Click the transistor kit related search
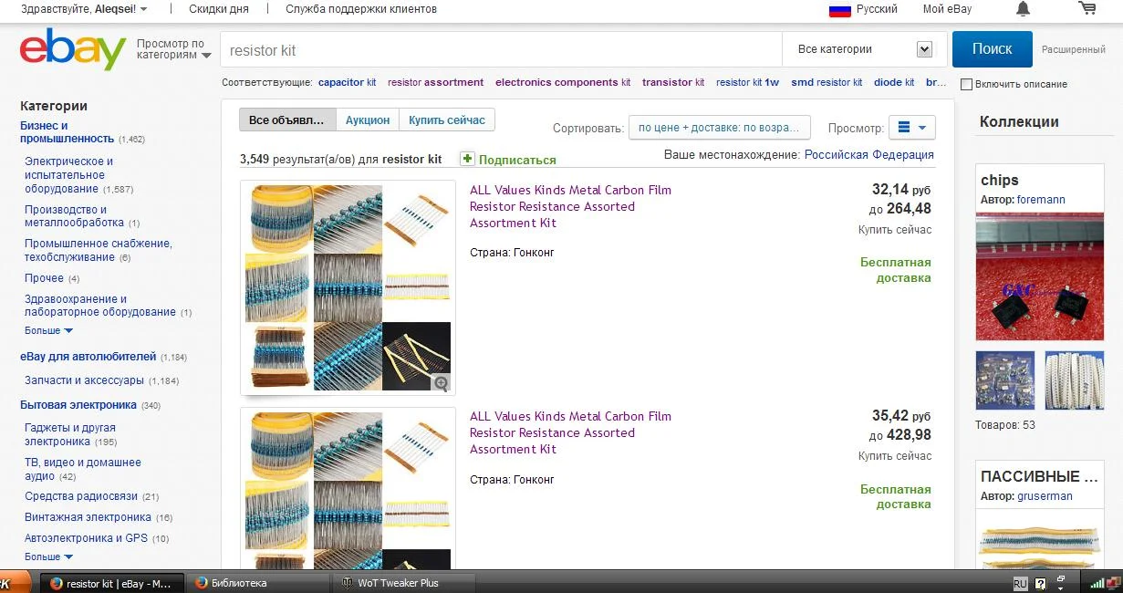 tap(673, 82)
